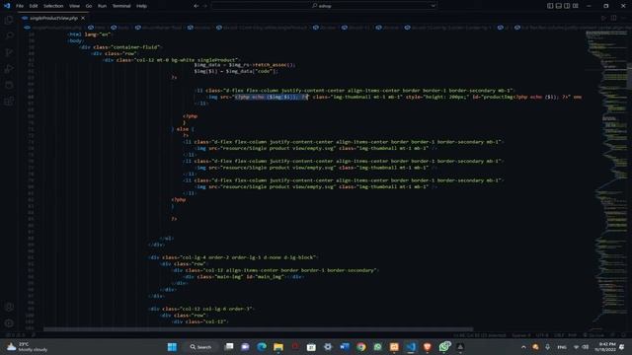Image resolution: width=632 pixels, height=355 pixels.
Task: Open the taskbar Search box
Action: (x=200, y=347)
